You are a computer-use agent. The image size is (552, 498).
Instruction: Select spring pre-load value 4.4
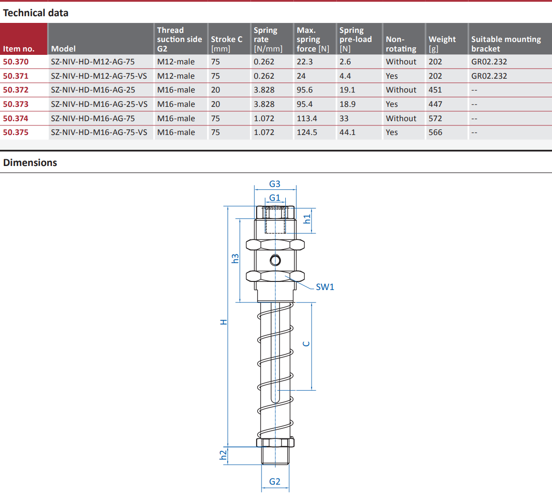(345, 76)
